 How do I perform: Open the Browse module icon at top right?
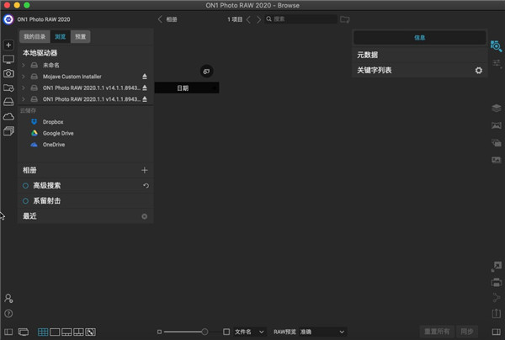(x=497, y=46)
